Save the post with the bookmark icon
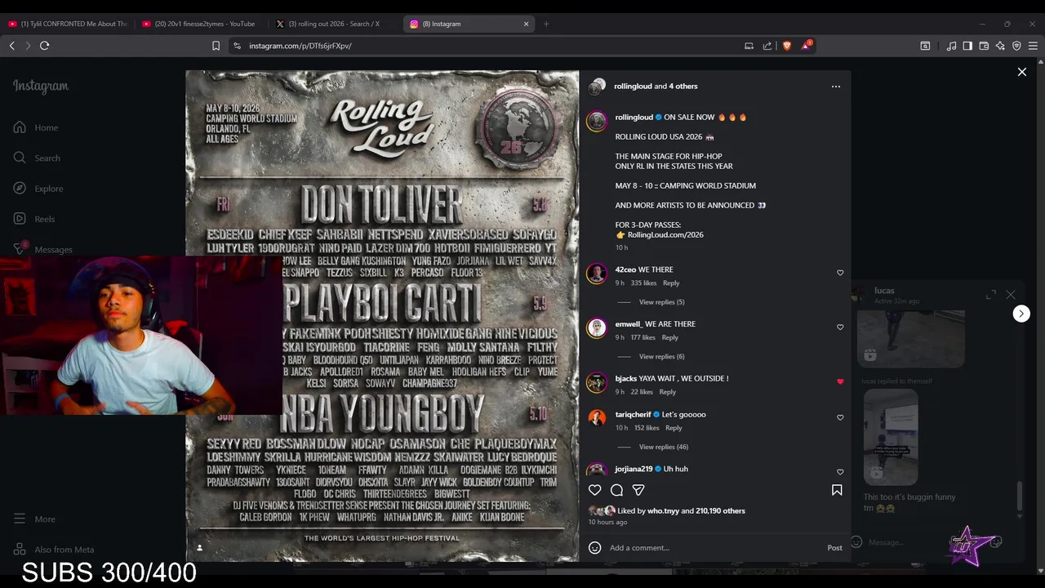The height and width of the screenshot is (588, 1045). tap(837, 490)
